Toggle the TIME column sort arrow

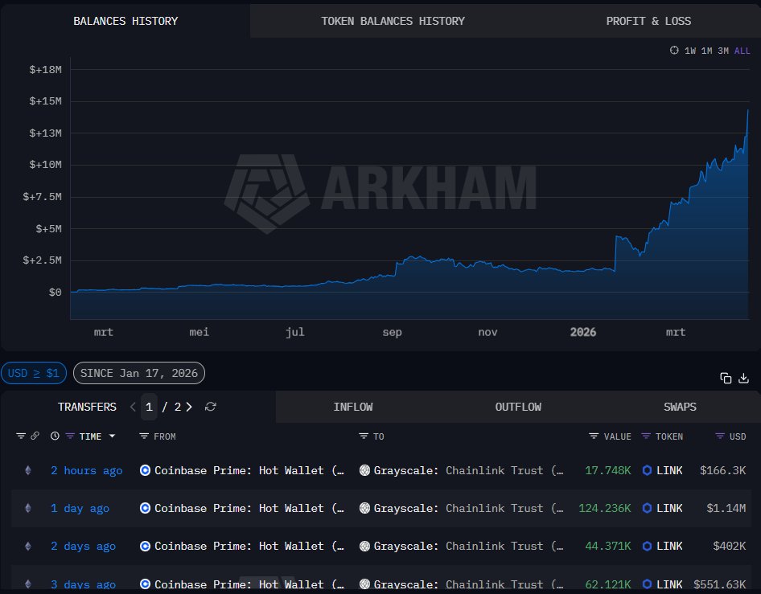[x=112, y=436]
